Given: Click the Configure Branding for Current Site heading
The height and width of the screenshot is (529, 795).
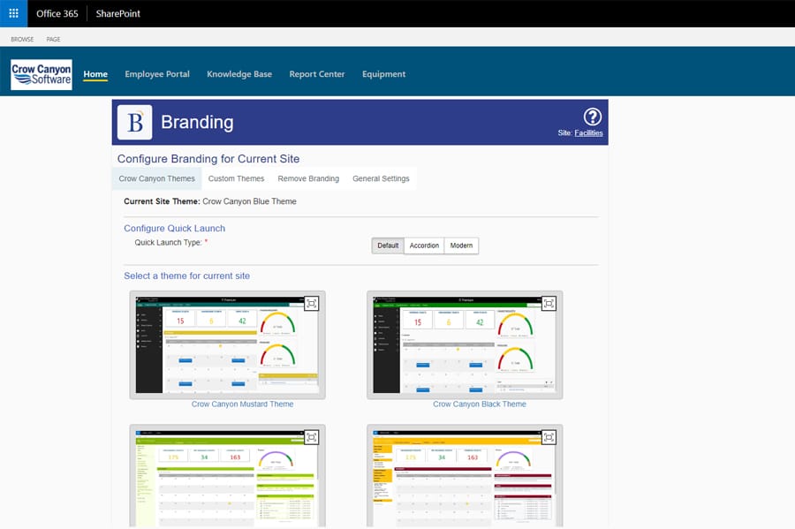Looking at the screenshot, I should click(x=208, y=159).
